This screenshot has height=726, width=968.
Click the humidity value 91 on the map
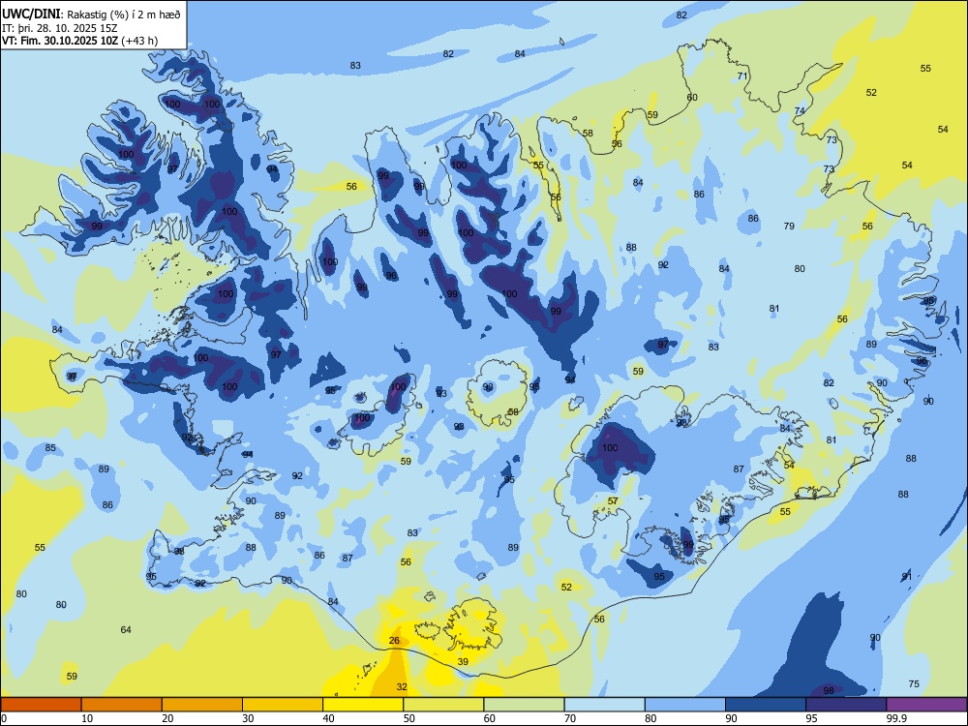(x=906, y=577)
